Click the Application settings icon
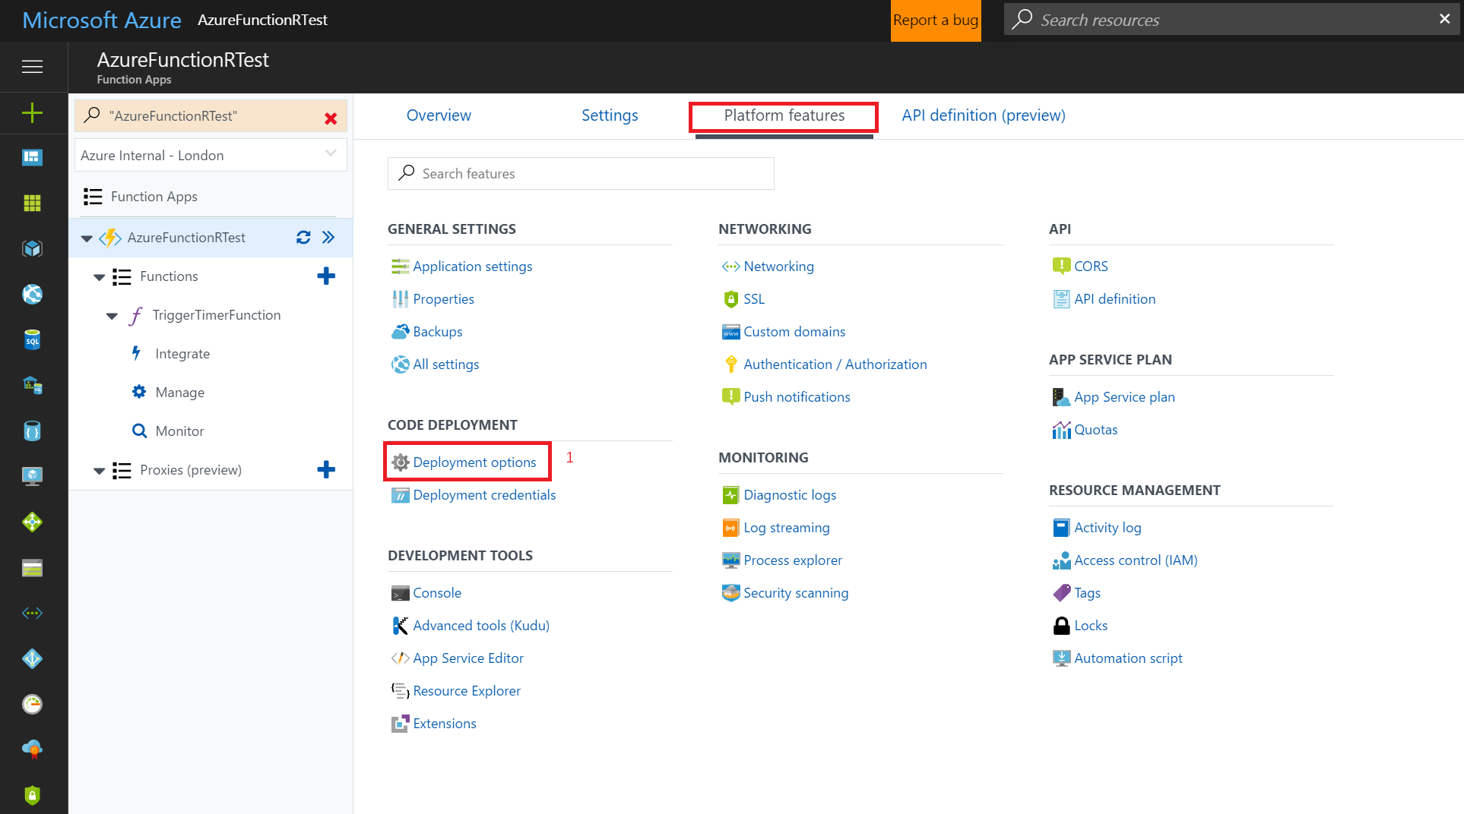Screen dimensions: 1464x814 coord(400,267)
